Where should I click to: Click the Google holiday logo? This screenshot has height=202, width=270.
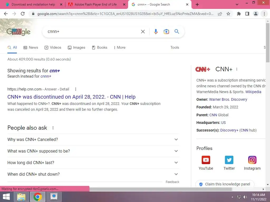18,32
